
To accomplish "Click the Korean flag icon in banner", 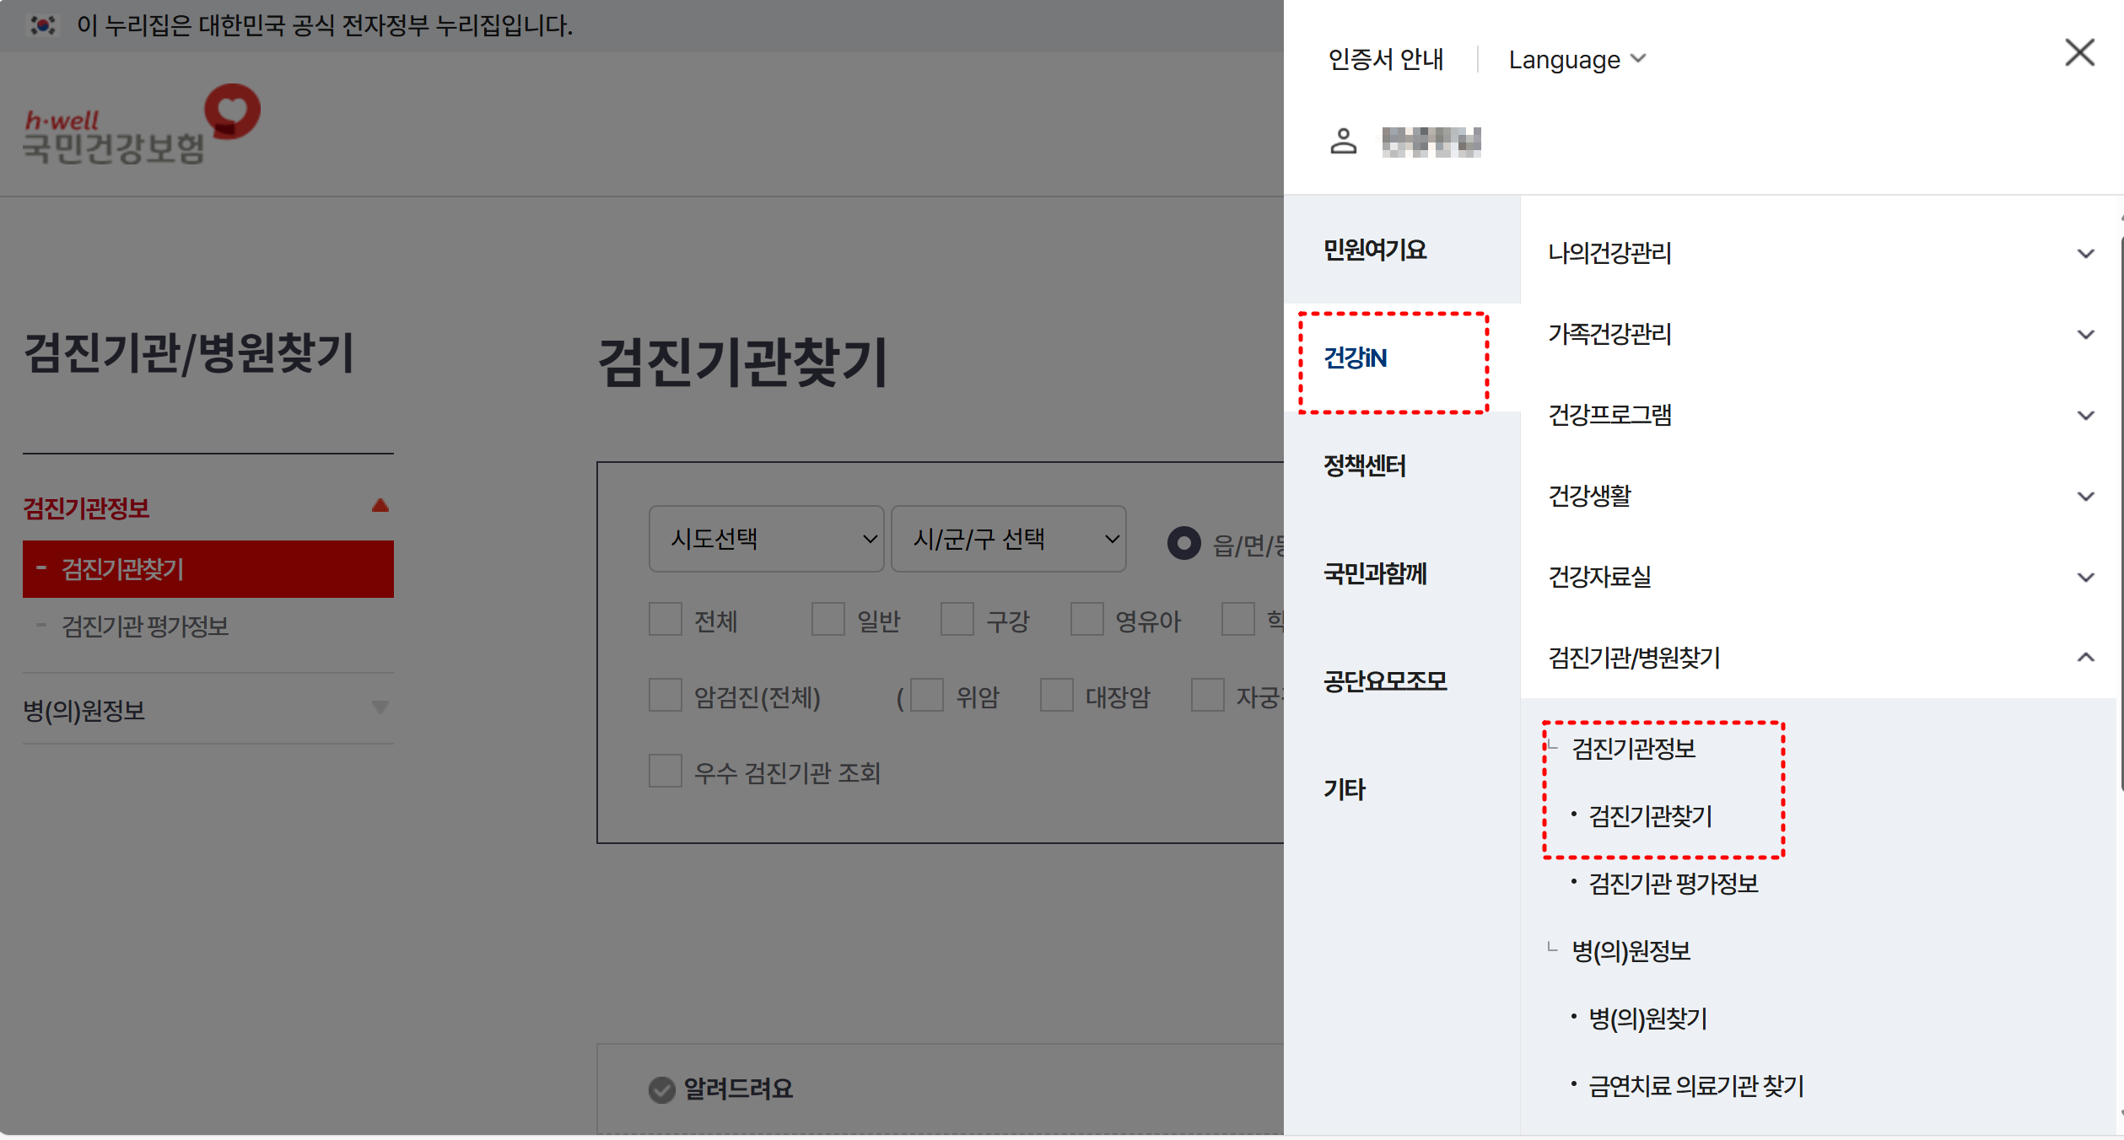I will tap(43, 25).
